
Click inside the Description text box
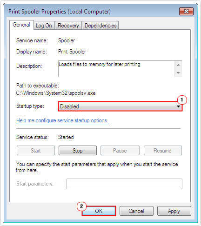click(116, 69)
